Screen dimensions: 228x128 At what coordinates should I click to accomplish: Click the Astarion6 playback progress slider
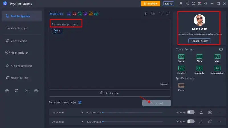coord(133,112)
